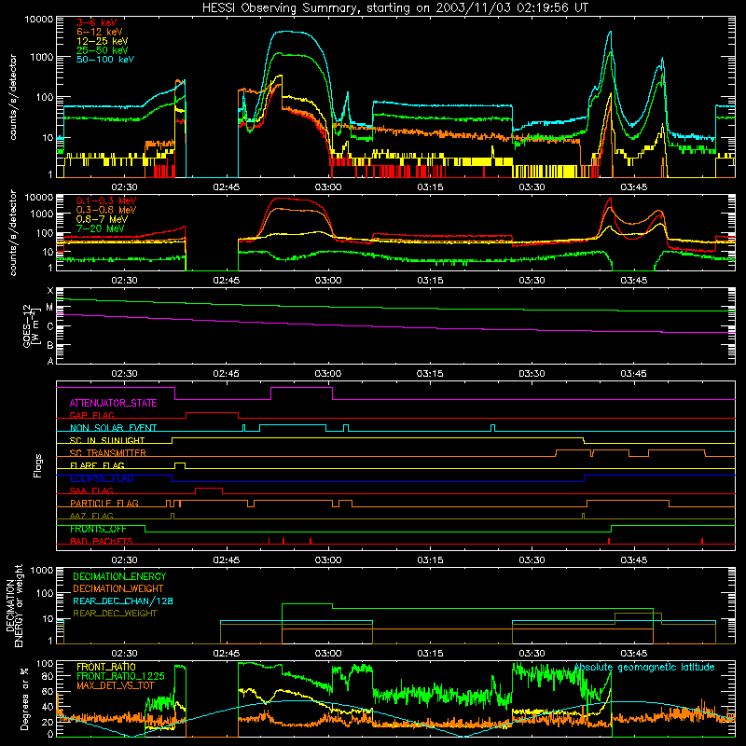Click the vertical Flags axis title
The image size is (746, 746).
pos(38,465)
